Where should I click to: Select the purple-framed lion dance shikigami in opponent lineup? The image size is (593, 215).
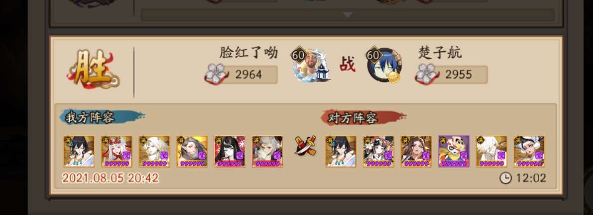point(454,151)
